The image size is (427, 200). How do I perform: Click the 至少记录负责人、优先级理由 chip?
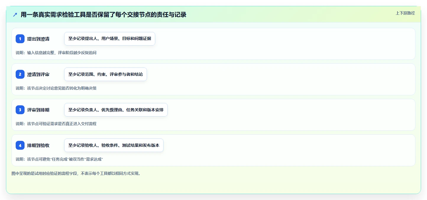[x=116, y=110]
